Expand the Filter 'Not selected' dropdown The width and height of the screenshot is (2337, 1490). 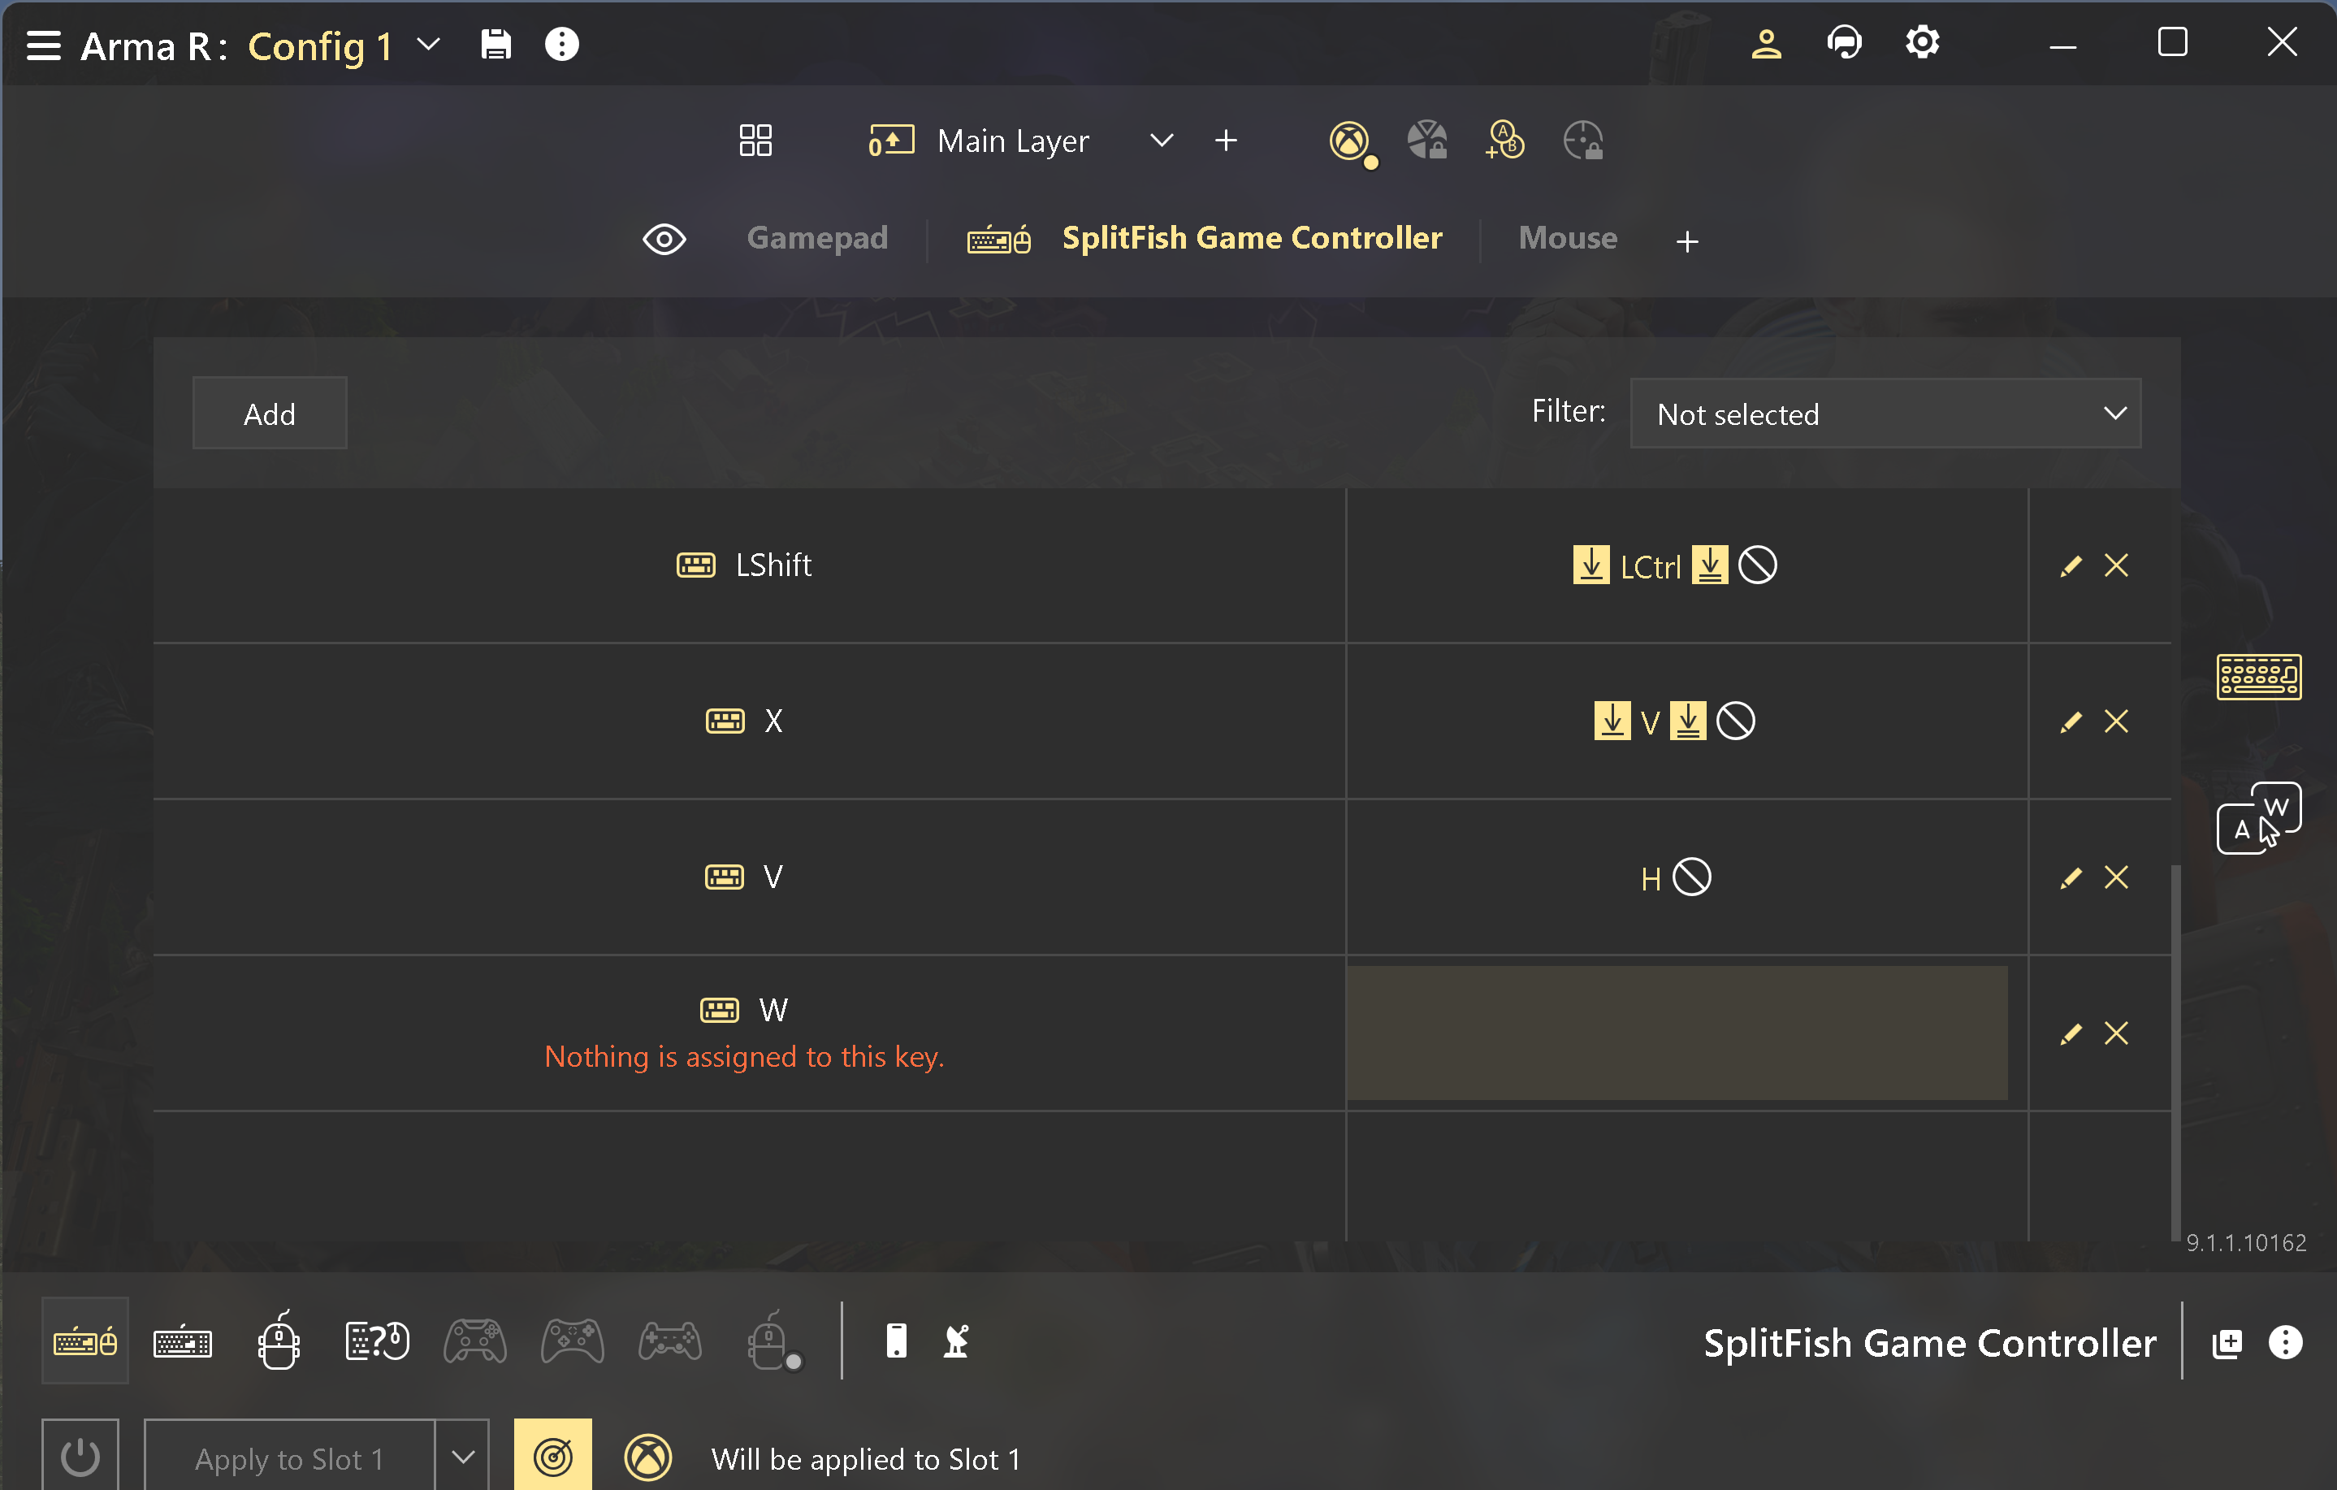click(x=1885, y=414)
